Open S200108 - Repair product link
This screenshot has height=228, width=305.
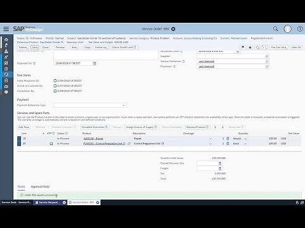(93, 139)
